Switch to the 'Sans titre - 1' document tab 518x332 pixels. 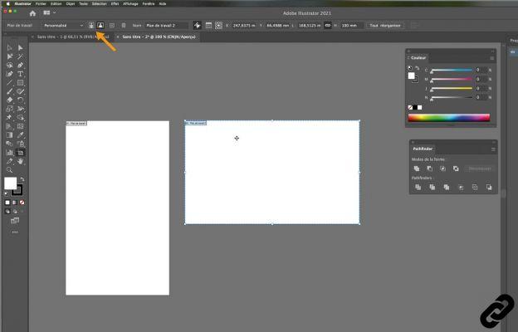(72, 37)
